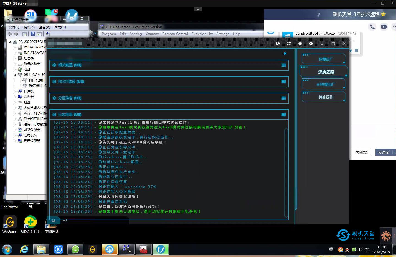The width and height of the screenshot is (396, 257).
Task: Click 关闭(C) button in chat window
Action: tap(362, 152)
